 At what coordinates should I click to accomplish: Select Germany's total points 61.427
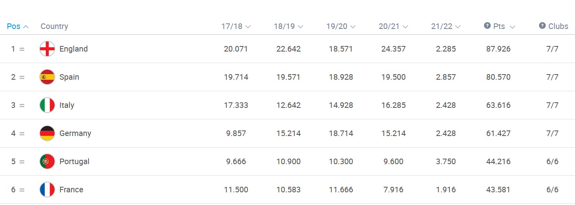[498, 134]
